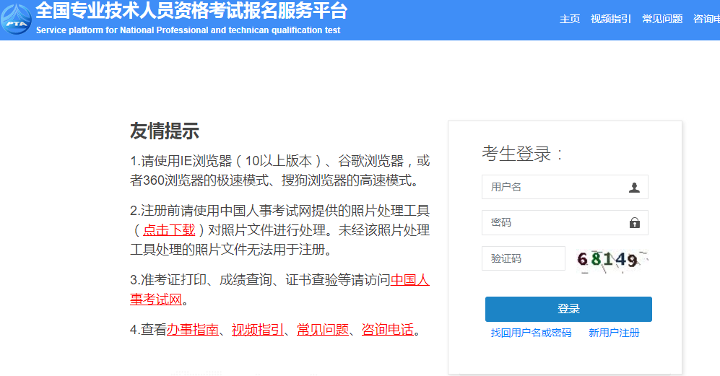
Task: Click the 登录 button
Action: (x=568, y=309)
